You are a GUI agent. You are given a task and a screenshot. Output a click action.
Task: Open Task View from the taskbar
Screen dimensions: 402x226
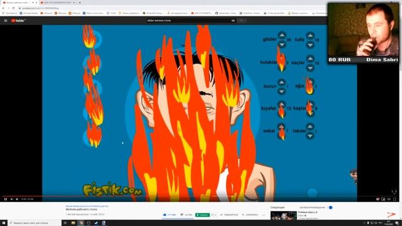click(x=65, y=223)
